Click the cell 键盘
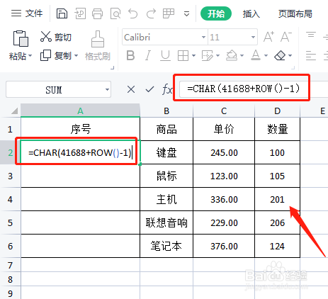 point(166,152)
